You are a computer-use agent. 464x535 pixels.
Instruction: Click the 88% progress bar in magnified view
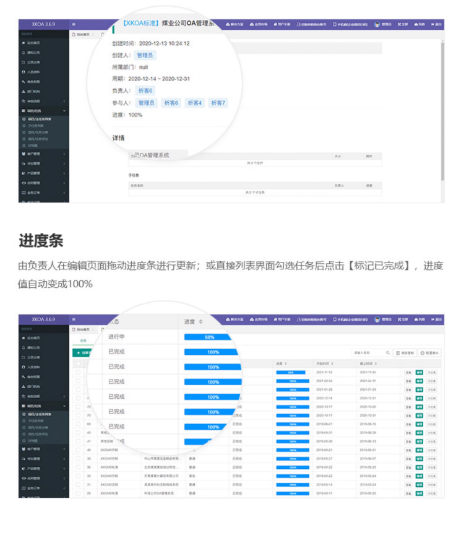208,337
